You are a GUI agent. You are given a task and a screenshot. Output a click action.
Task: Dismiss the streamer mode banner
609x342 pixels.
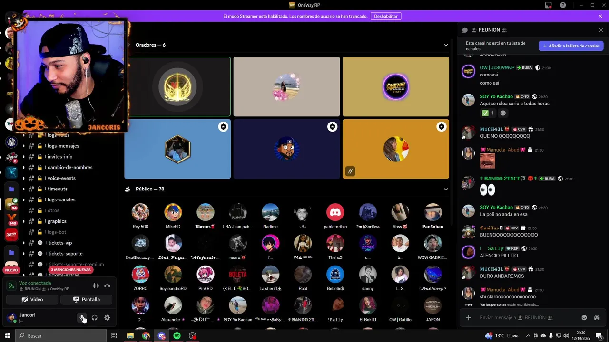pyautogui.click(x=600, y=16)
